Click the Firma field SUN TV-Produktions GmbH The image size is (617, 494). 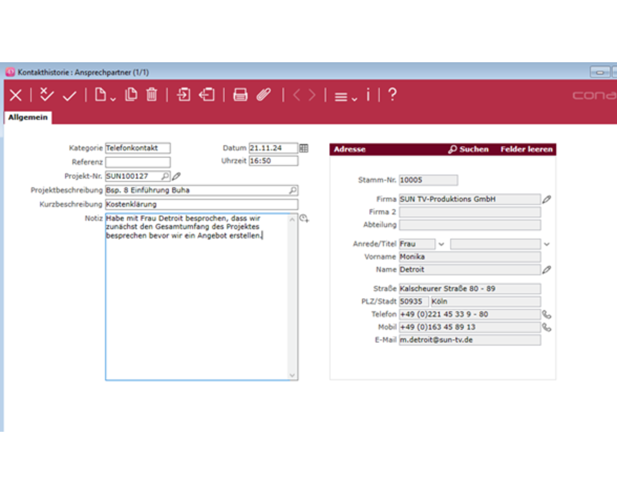tap(470, 199)
